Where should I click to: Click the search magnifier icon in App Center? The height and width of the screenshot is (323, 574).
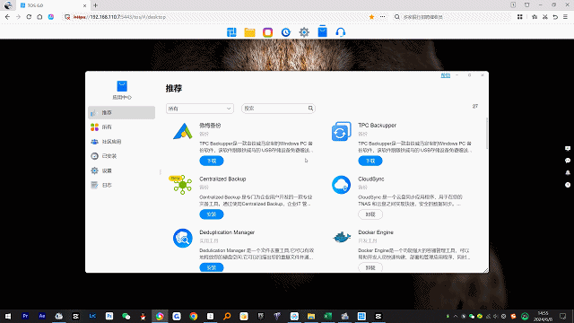(x=310, y=109)
